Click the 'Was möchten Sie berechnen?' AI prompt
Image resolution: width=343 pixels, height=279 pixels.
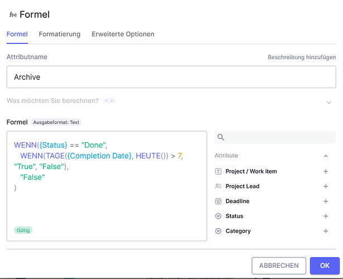[53, 101]
